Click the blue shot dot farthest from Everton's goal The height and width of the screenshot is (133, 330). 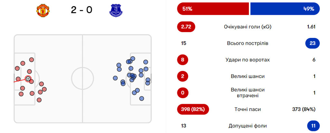coord(115,78)
